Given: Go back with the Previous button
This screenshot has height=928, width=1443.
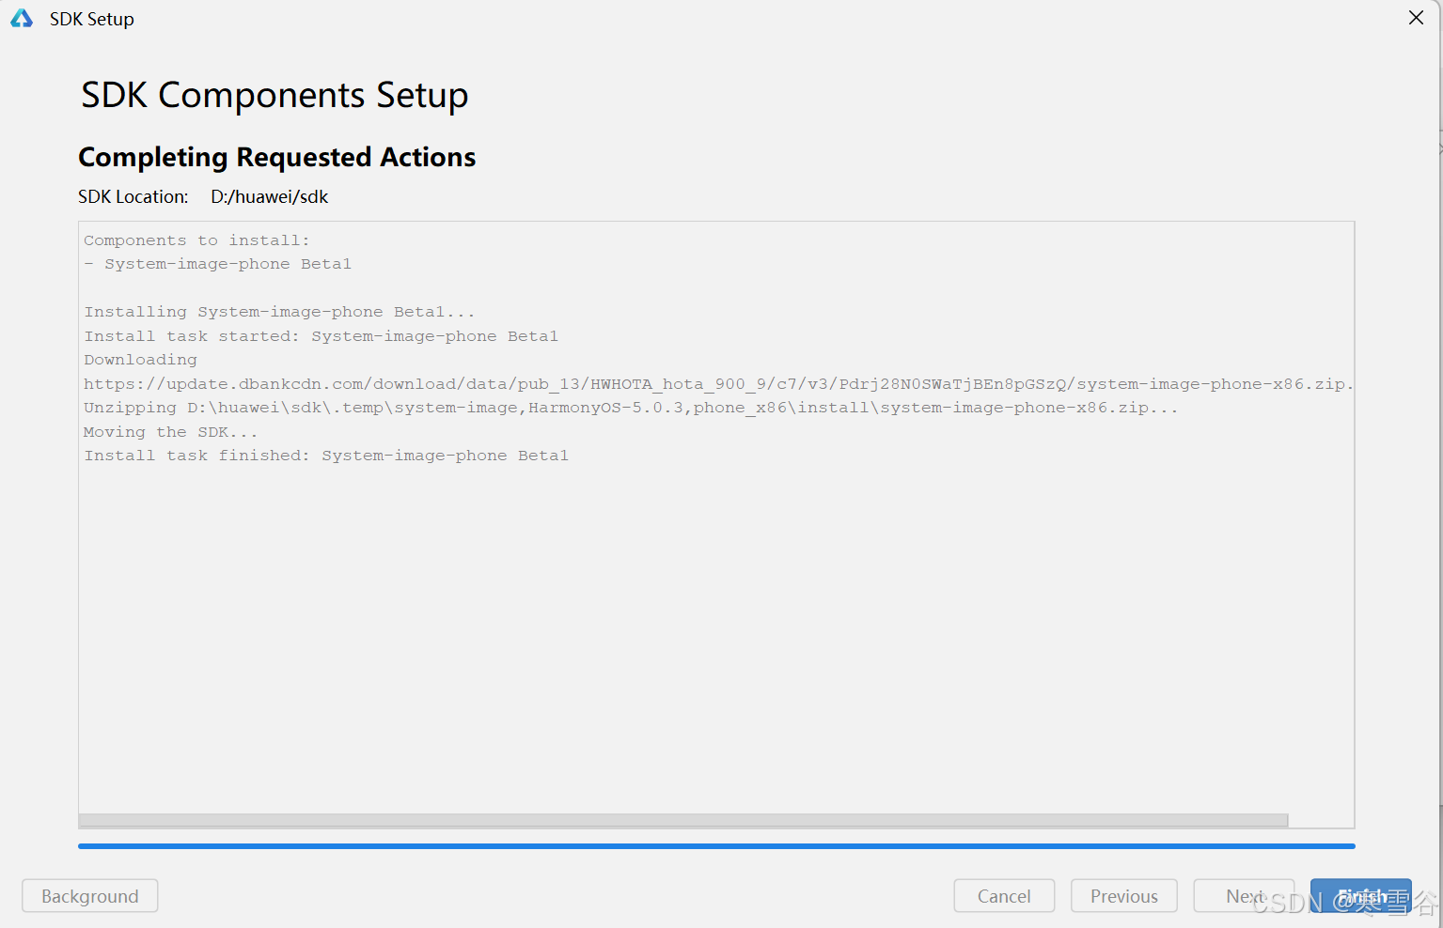Looking at the screenshot, I should coord(1123,896).
